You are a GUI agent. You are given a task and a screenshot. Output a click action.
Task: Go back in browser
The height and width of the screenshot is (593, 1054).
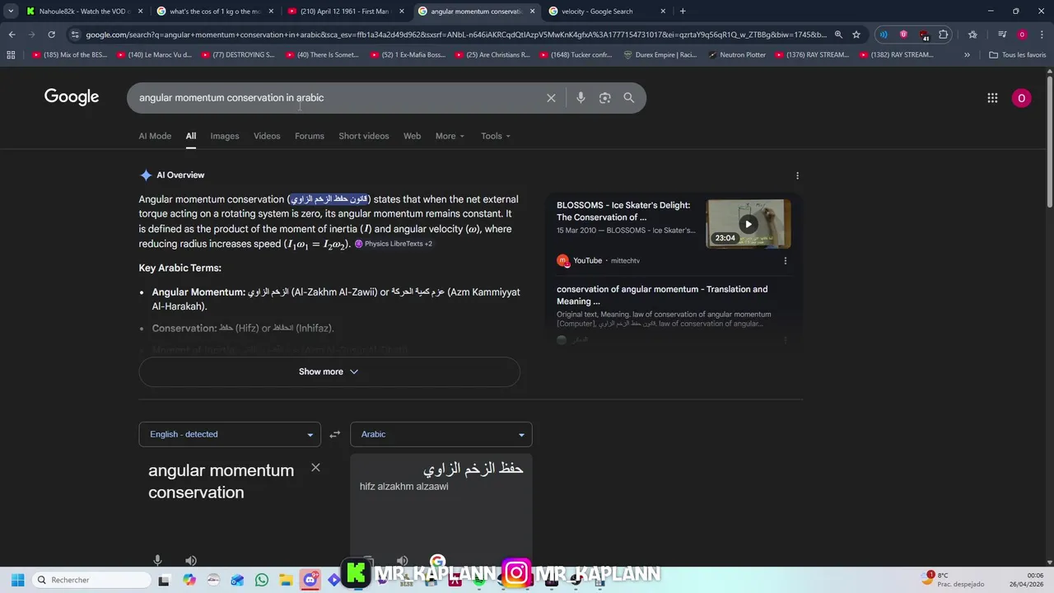click(12, 35)
